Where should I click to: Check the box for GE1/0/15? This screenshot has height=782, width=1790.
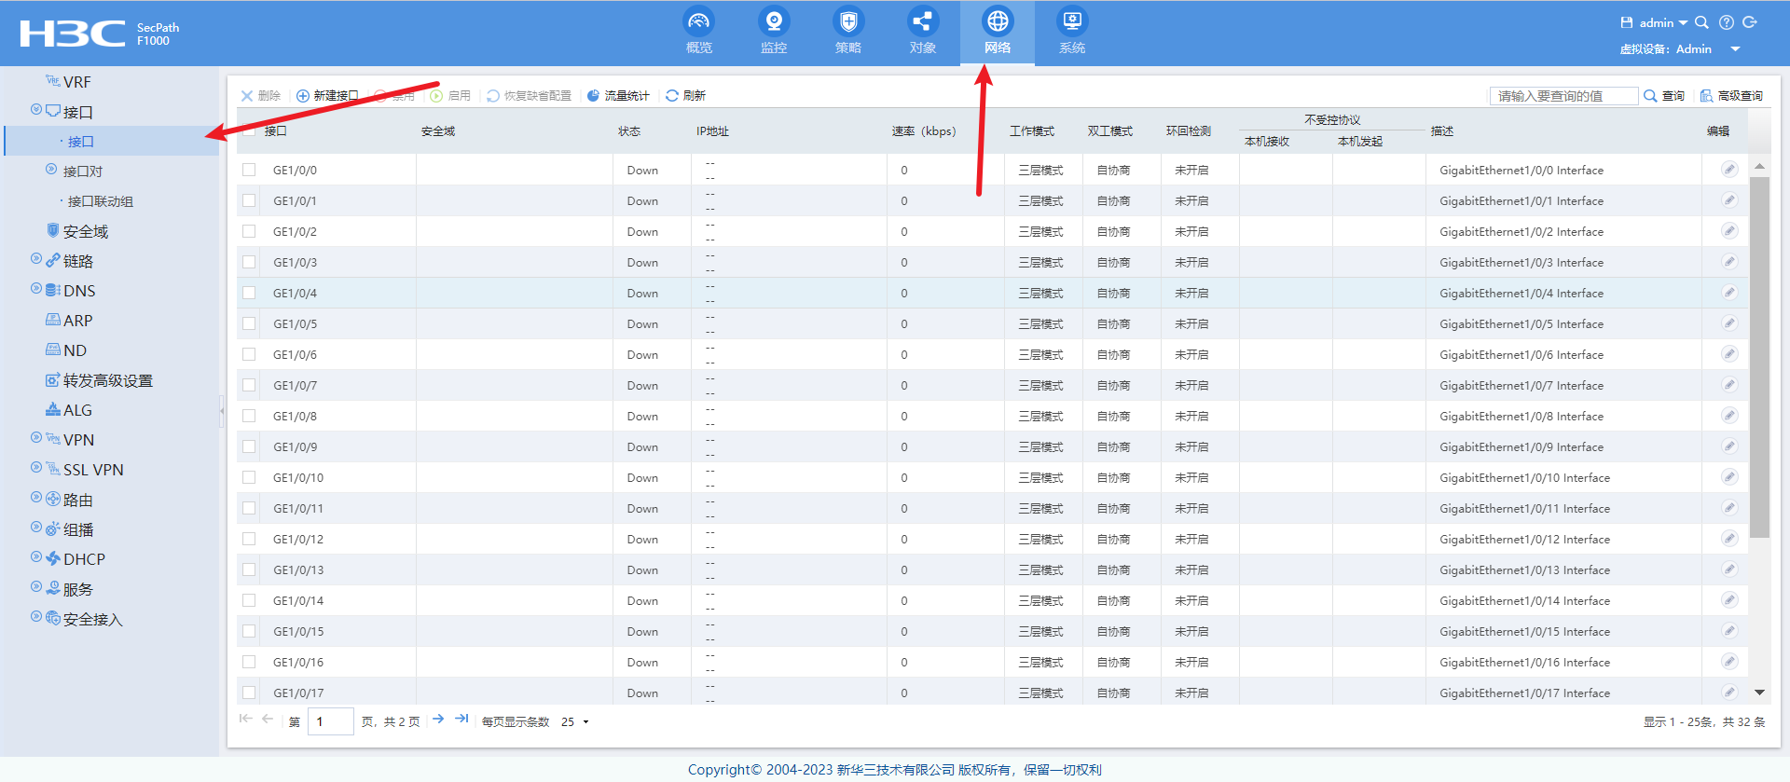coord(249,631)
